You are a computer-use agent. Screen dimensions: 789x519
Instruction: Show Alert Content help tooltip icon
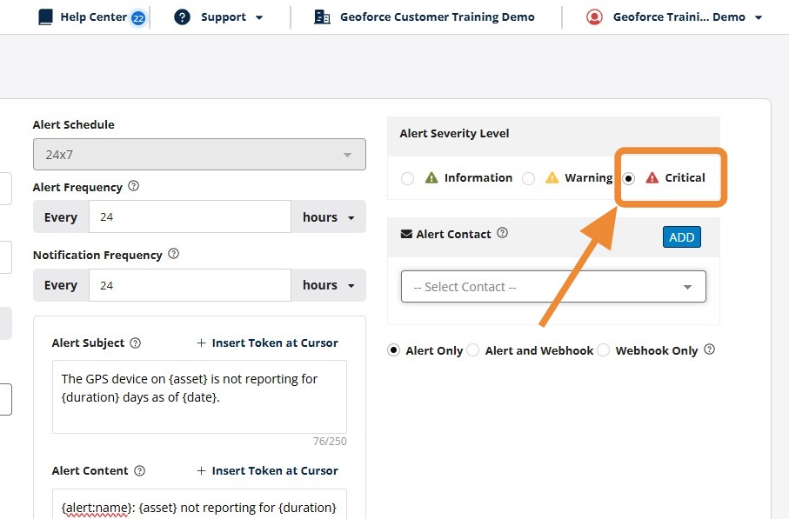pyautogui.click(x=140, y=470)
